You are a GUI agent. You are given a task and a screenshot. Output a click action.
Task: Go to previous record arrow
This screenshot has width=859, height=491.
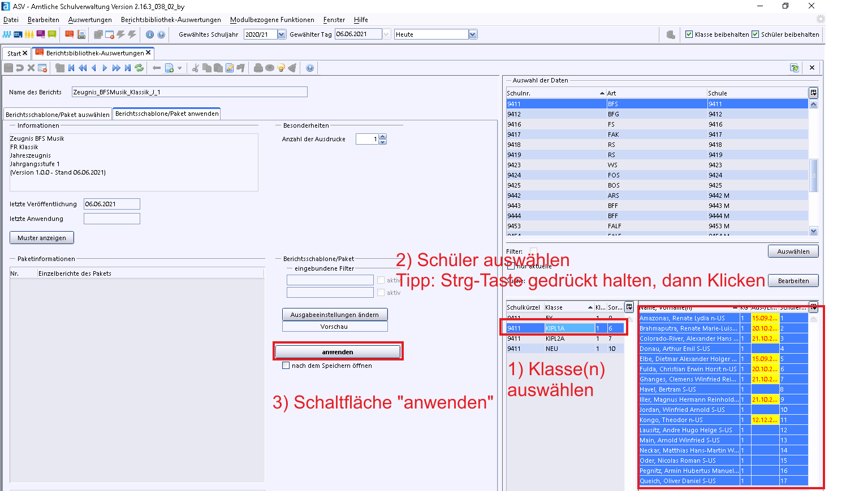94,68
